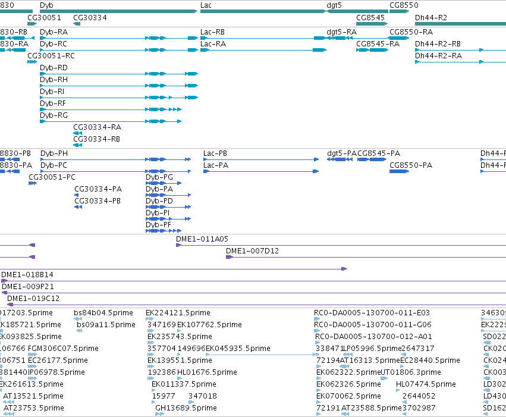Select EST AT23753.5prime
This screenshot has height=417, width=506.
(33, 408)
